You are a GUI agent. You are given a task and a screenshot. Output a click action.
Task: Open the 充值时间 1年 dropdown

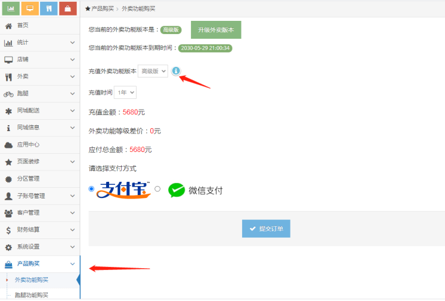[x=125, y=92]
